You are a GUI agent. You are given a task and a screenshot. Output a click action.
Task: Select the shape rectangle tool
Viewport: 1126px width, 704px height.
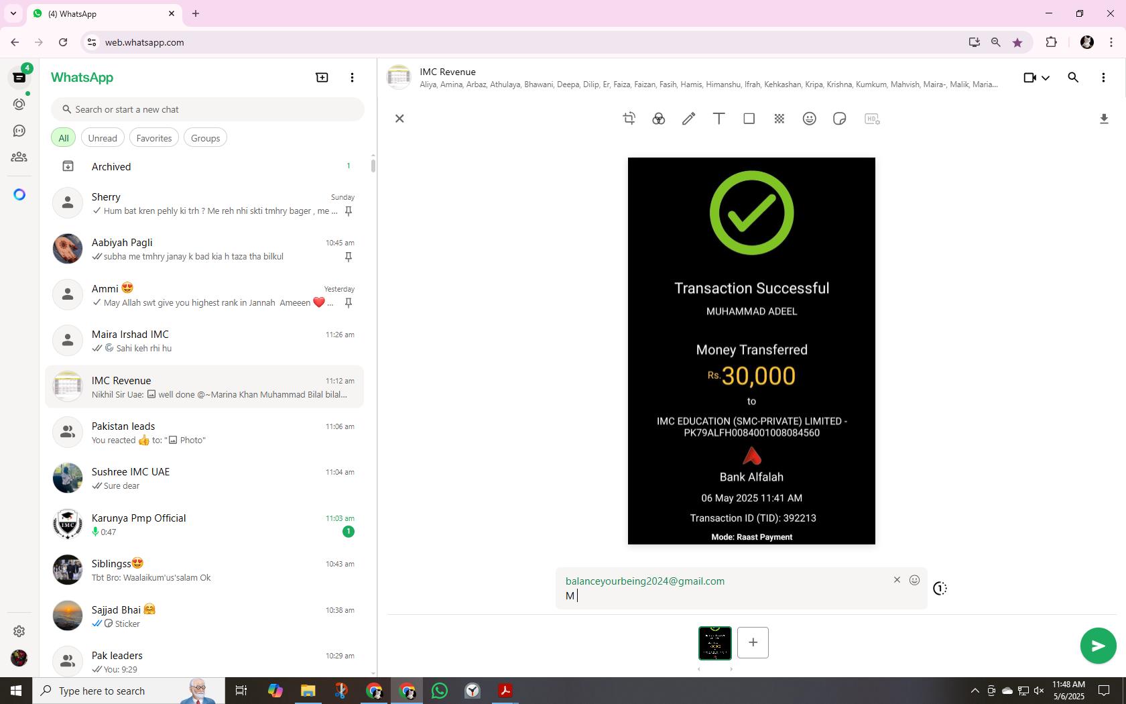click(749, 119)
